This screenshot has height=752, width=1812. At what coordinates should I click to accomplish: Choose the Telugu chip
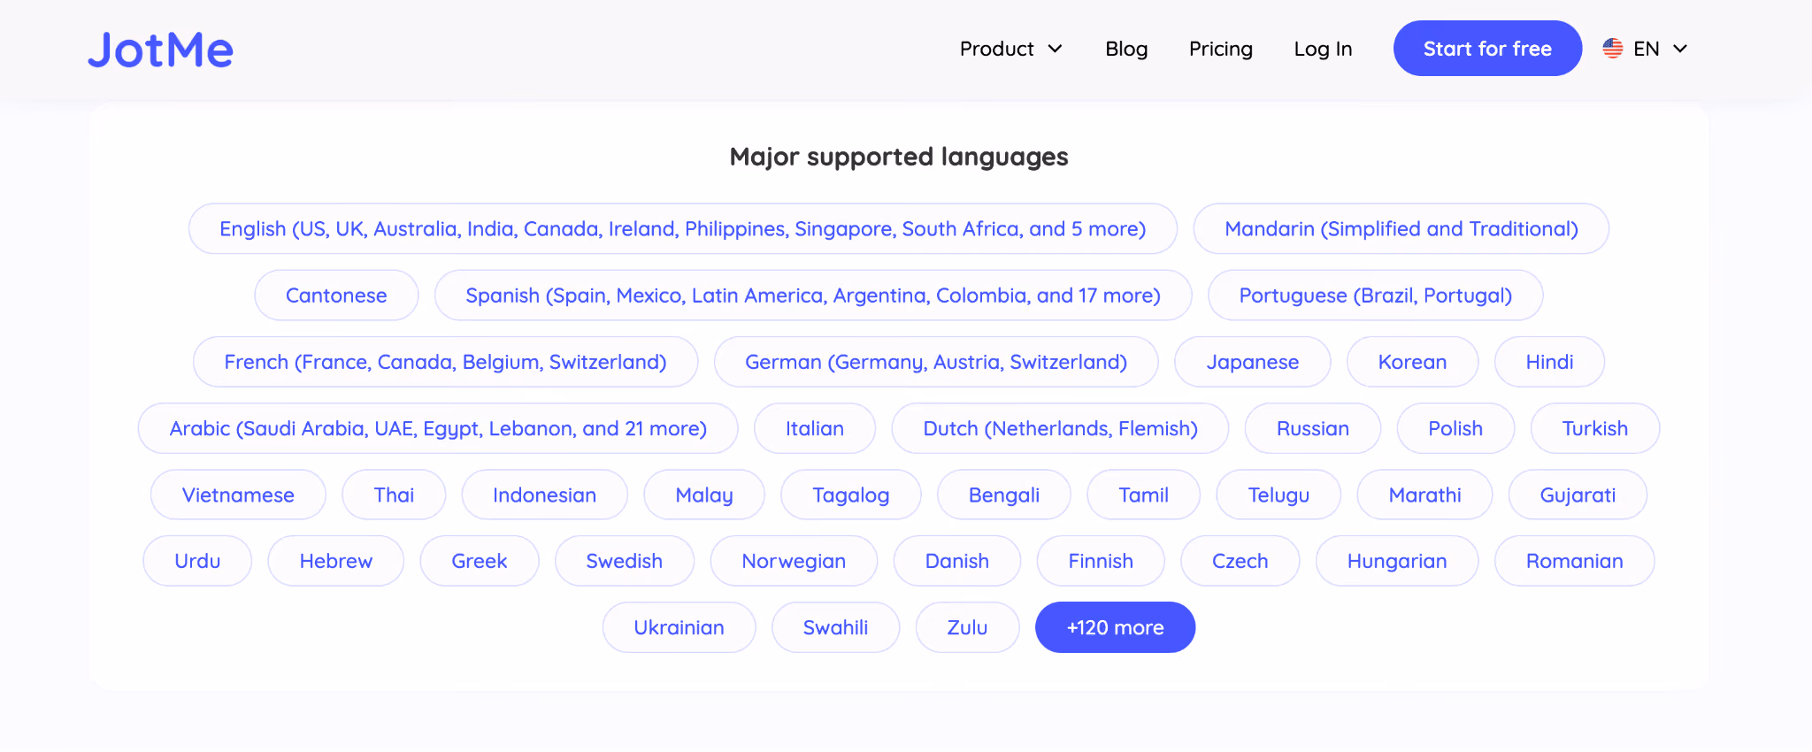point(1278,495)
